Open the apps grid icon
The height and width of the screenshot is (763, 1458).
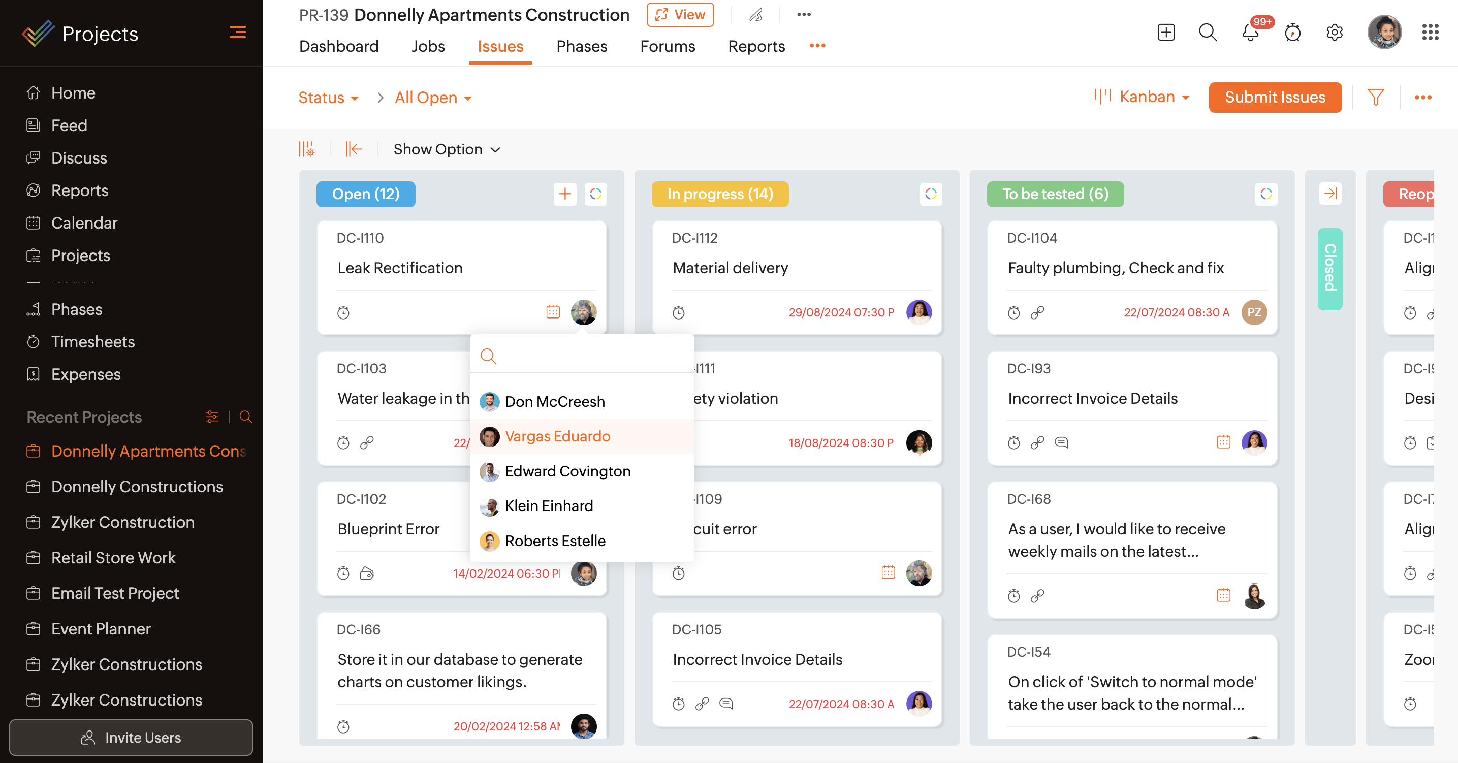coord(1430,33)
